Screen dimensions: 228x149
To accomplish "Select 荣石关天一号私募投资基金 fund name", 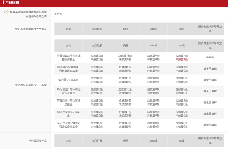I will [68, 103].
